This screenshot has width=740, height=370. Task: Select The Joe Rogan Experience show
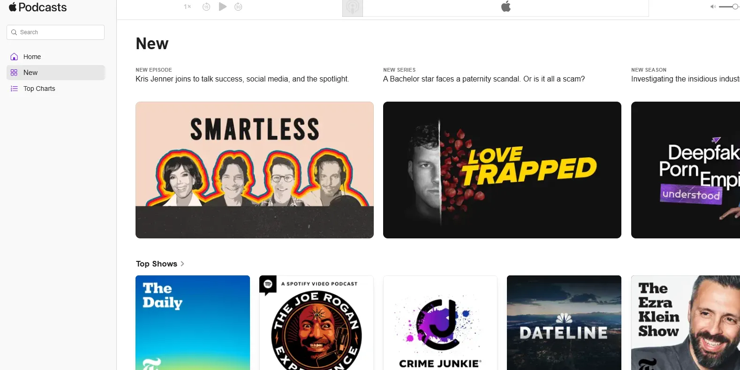[317, 323]
